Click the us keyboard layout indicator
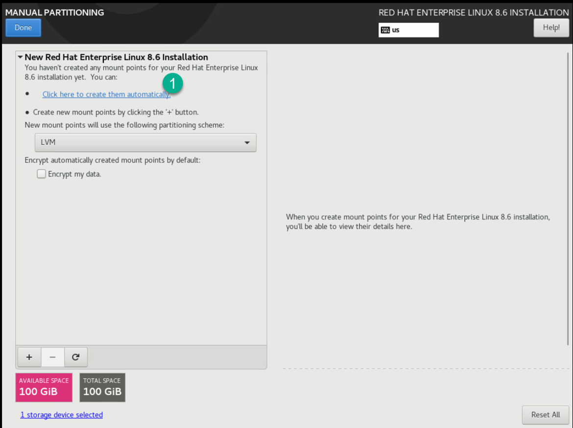This screenshot has width=573, height=428. (x=408, y=30)
